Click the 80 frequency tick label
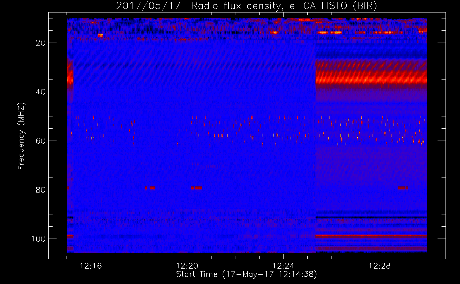This screenshot has width=460, height=284. pyautogui.click(x=41, y=190)
